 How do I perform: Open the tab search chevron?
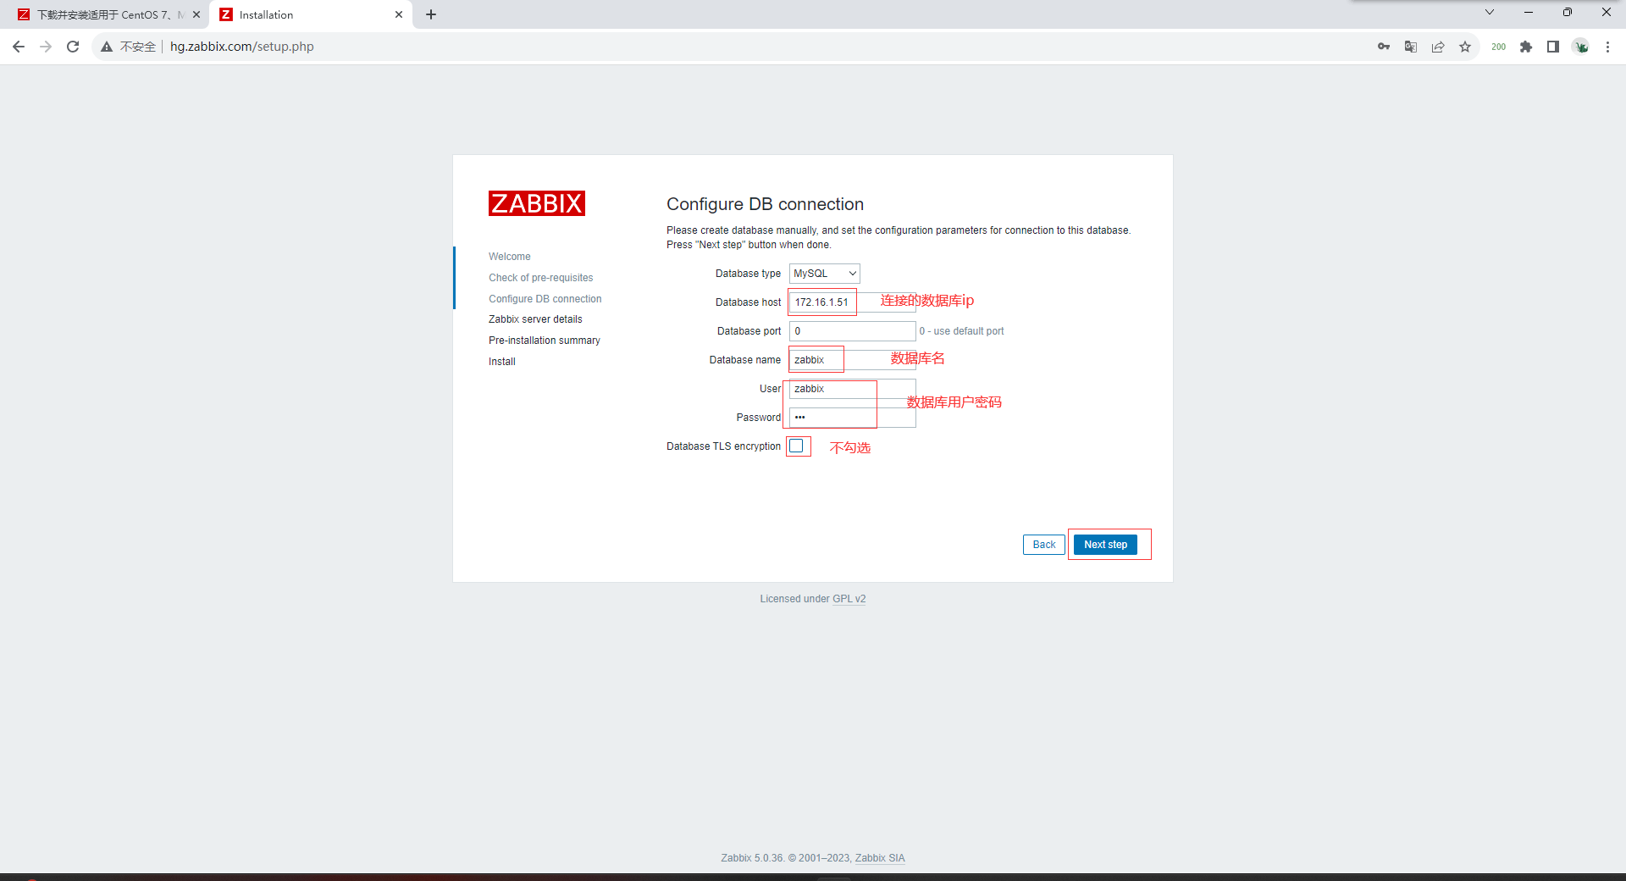pyautogui.click(x=1490, y=12)
